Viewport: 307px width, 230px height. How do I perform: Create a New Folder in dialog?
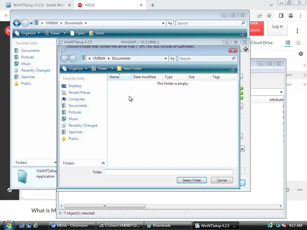click(x=130, y=69)
